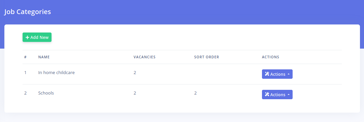Click the # column header

click(25, 57)
